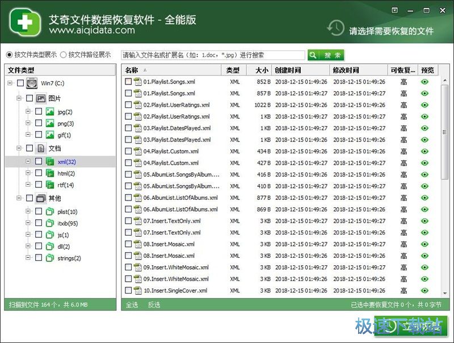The image size is (454, 343).
Task: Collapse the 文档 tree node
Action: tap(19, 148)
